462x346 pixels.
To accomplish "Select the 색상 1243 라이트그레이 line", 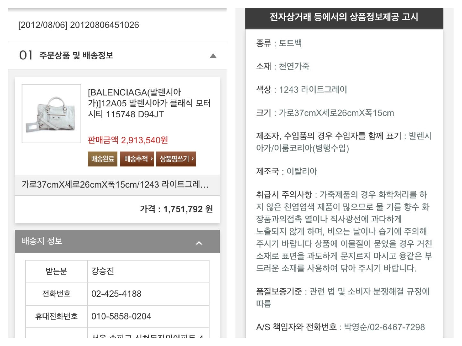I will pyautogui.click(x=301, y=89).
